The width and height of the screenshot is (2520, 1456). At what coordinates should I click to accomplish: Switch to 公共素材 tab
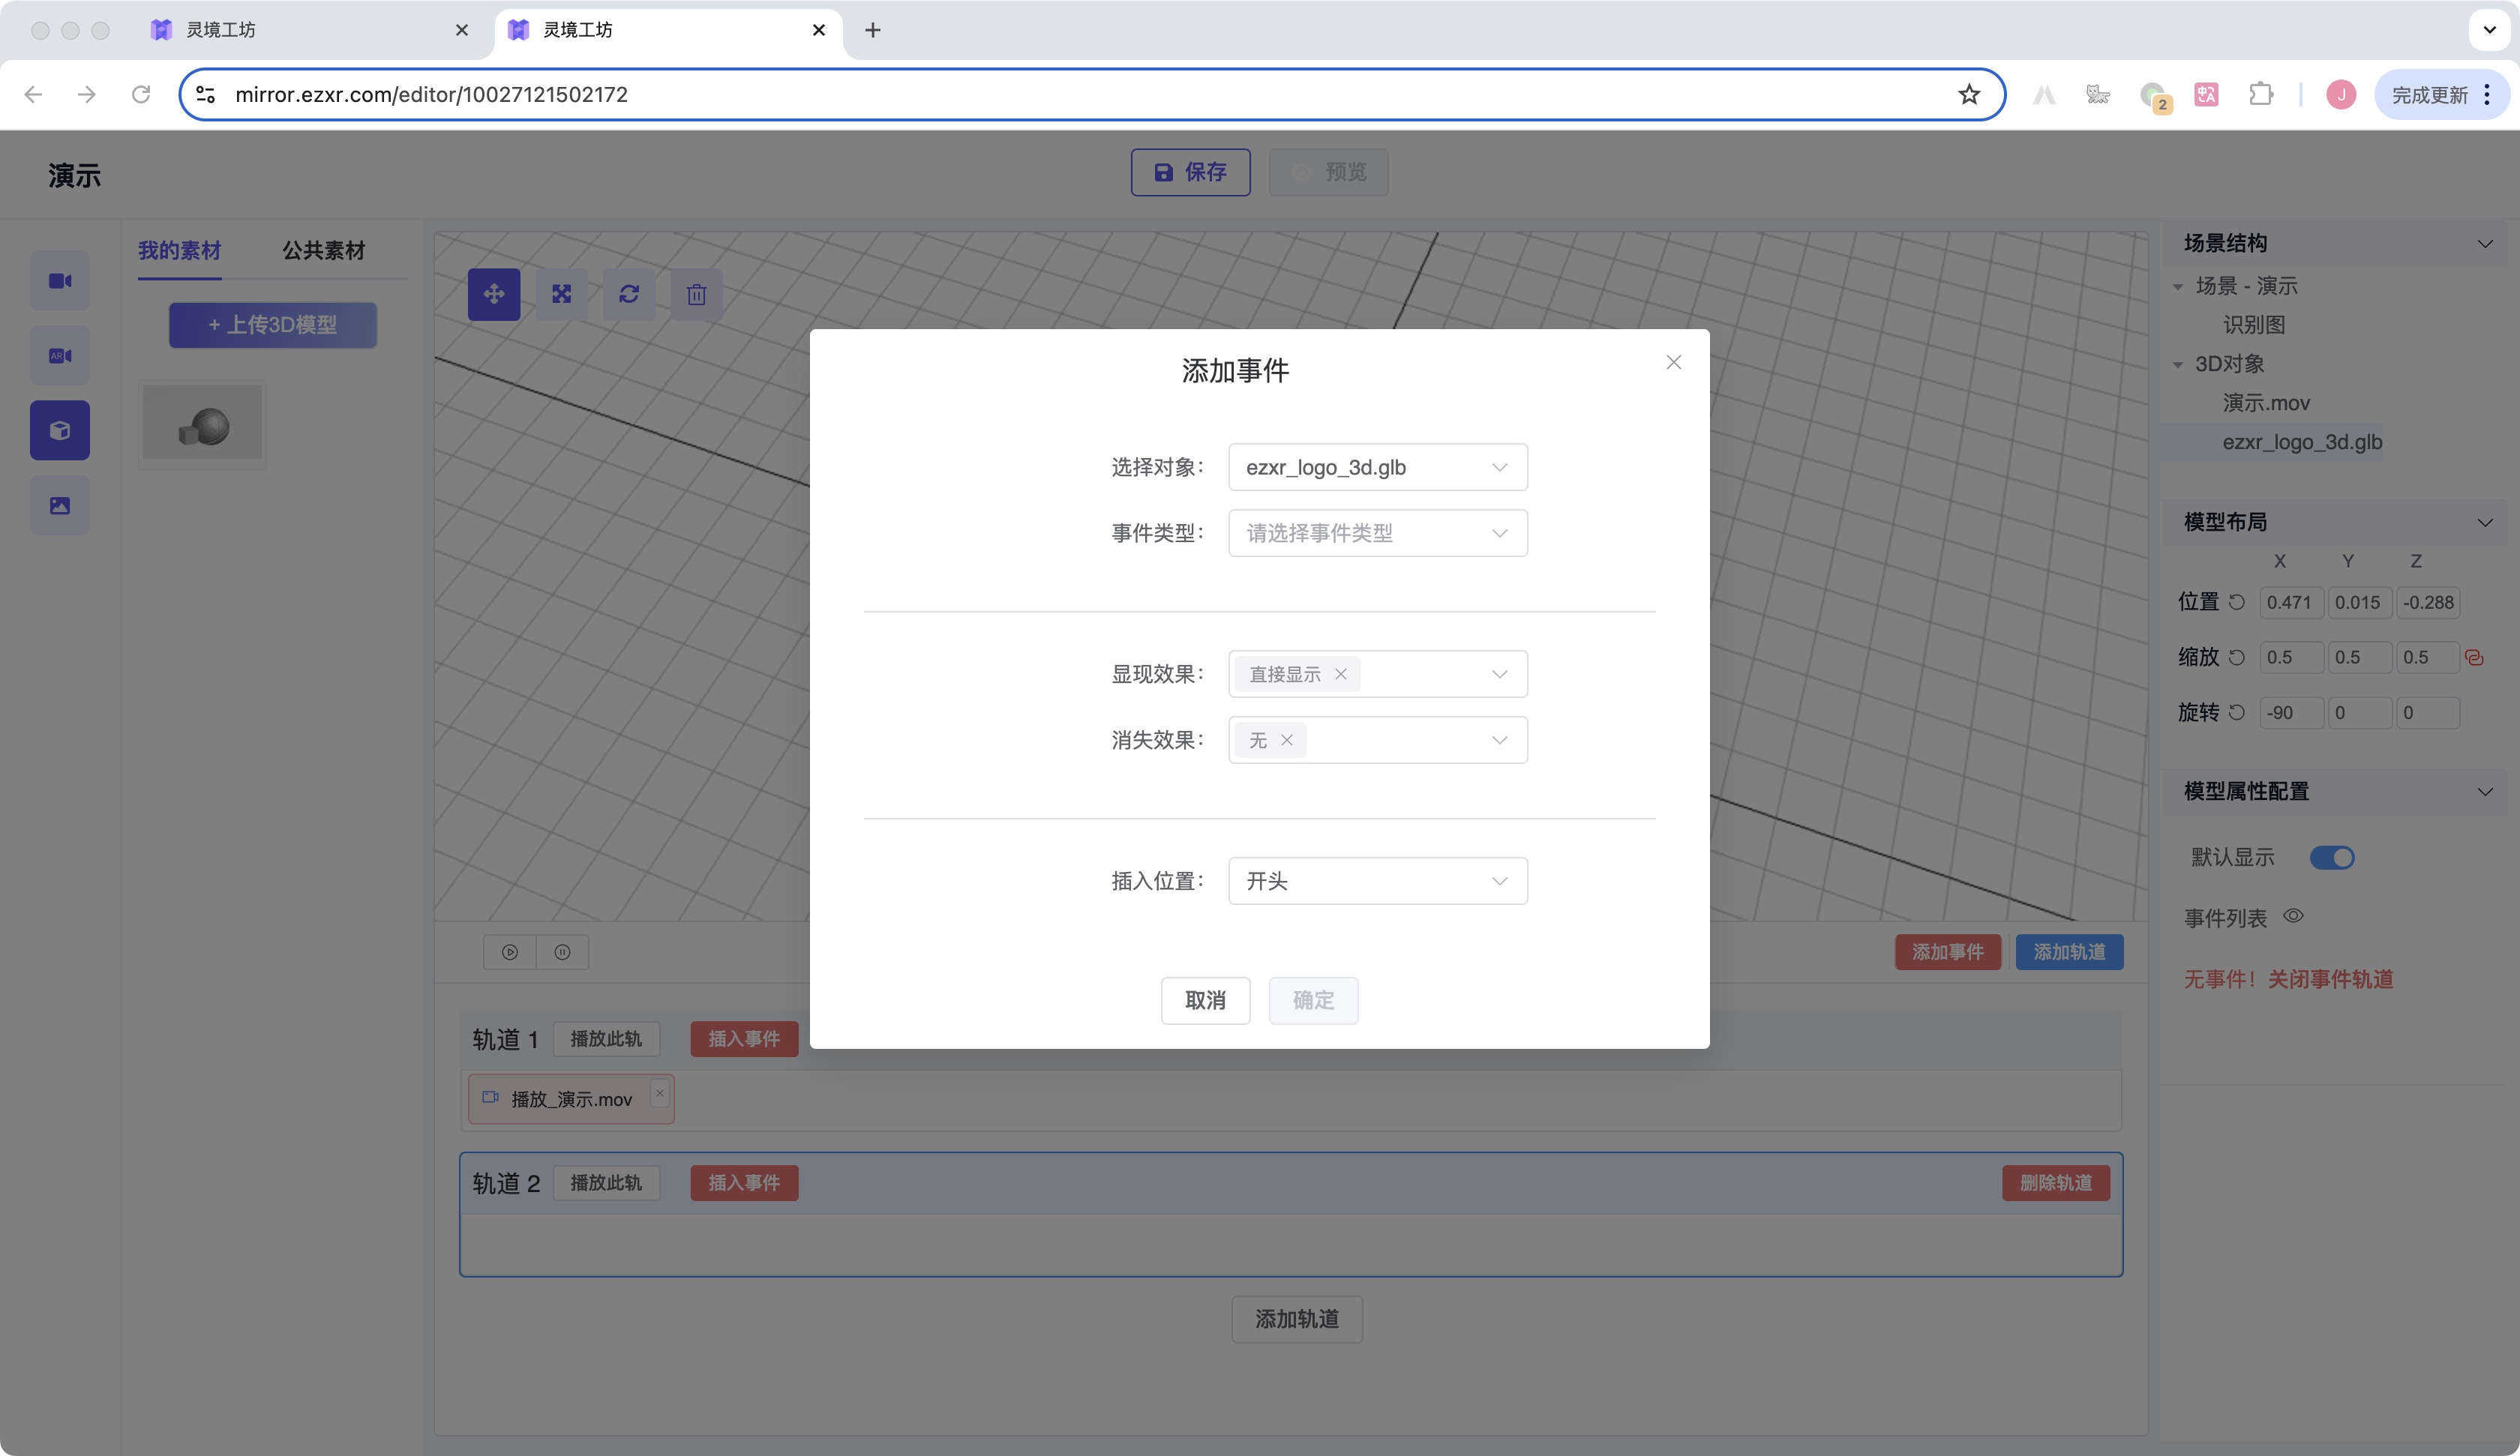pyautogui.click(x=323, y=250)
